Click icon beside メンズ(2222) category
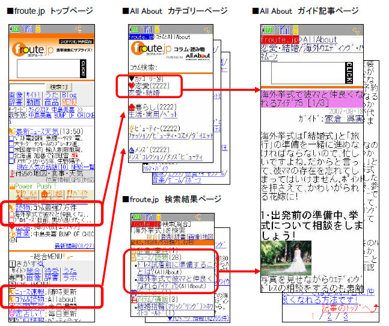 point(131,150)
